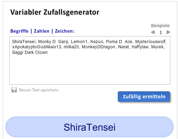Place cursor on MonkeyDDragon in the textbox
The width and height of the screenshot is (178, 139).
click(x=98, y=47)
